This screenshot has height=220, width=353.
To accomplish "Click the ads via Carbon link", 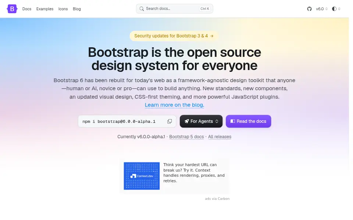I will [x=217, y=199].
